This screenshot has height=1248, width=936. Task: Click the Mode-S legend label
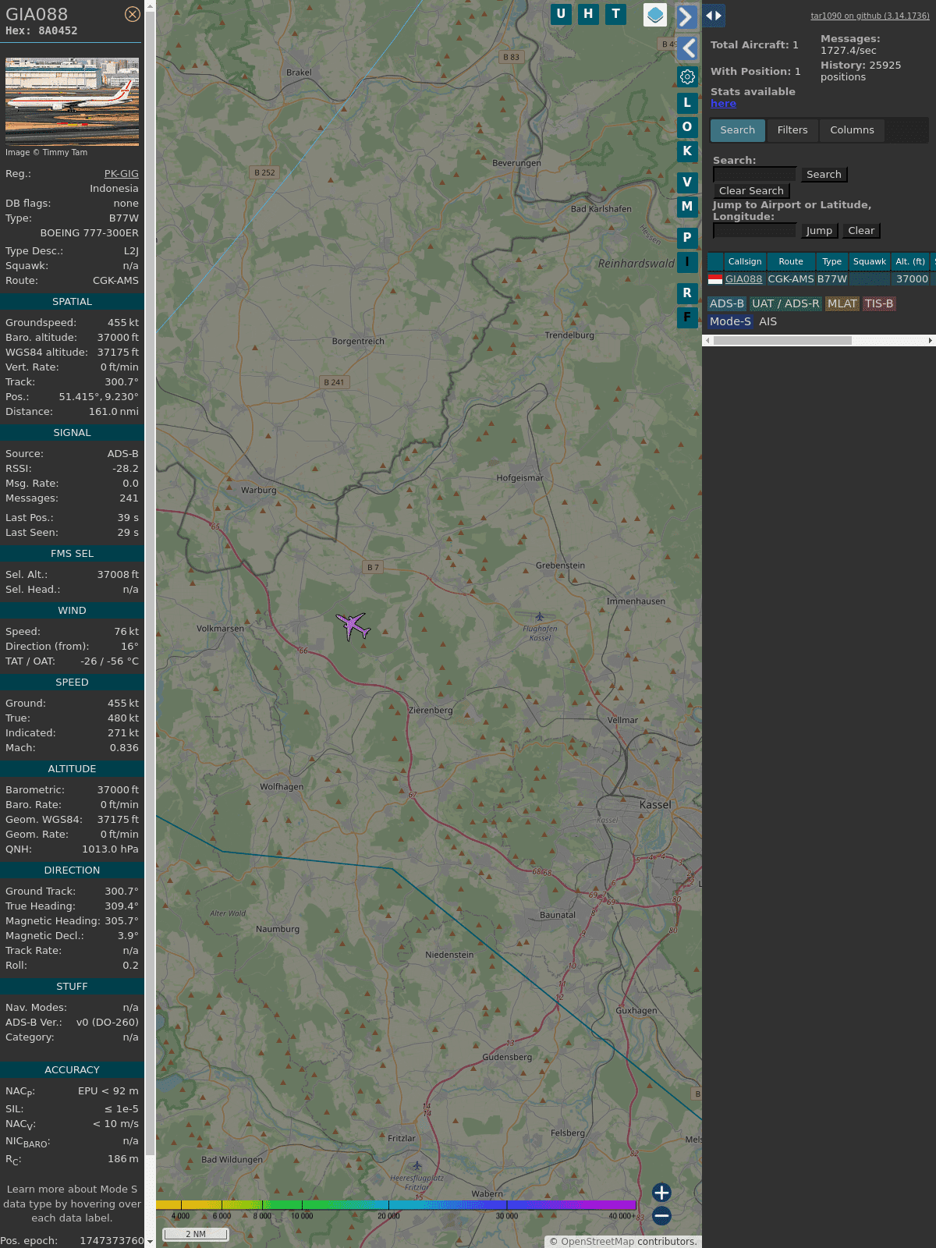click(730, 321)
